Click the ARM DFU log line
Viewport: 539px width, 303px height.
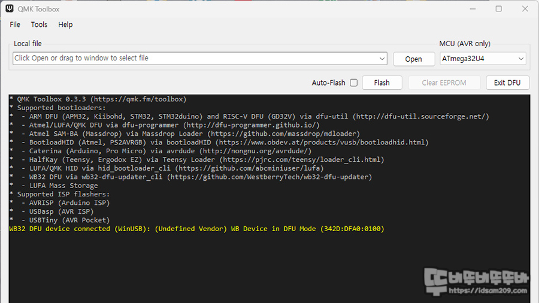(x=249, y=116)
